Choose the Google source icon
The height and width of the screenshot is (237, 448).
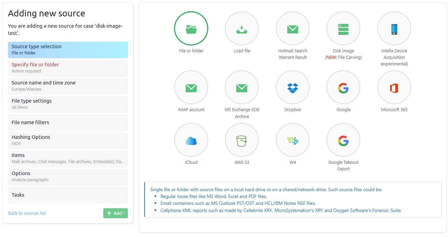[x=343, y=88]
